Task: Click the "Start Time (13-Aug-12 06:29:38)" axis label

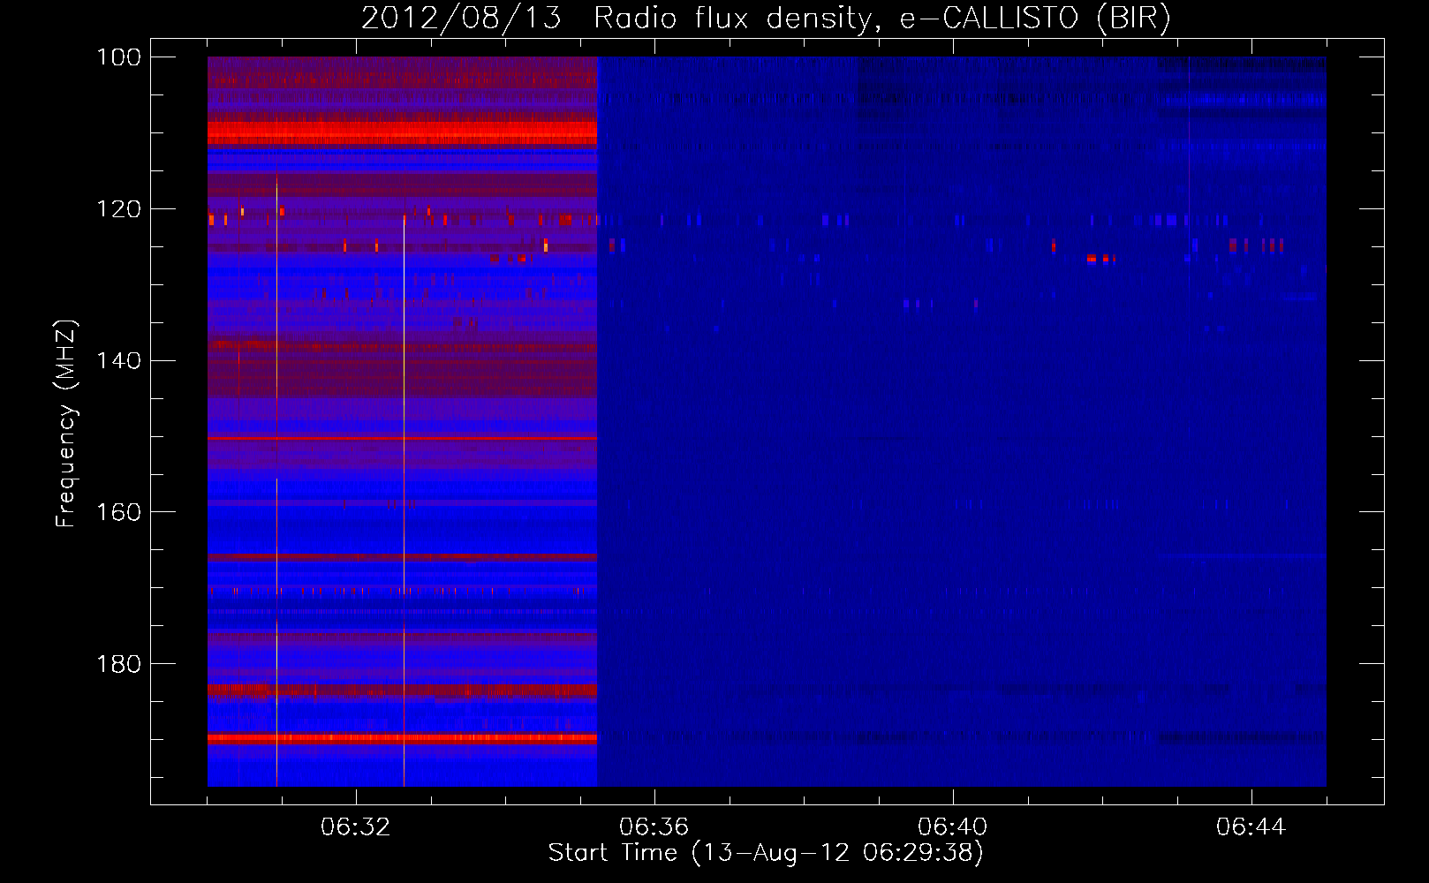Action: click(x=766, y=853)
